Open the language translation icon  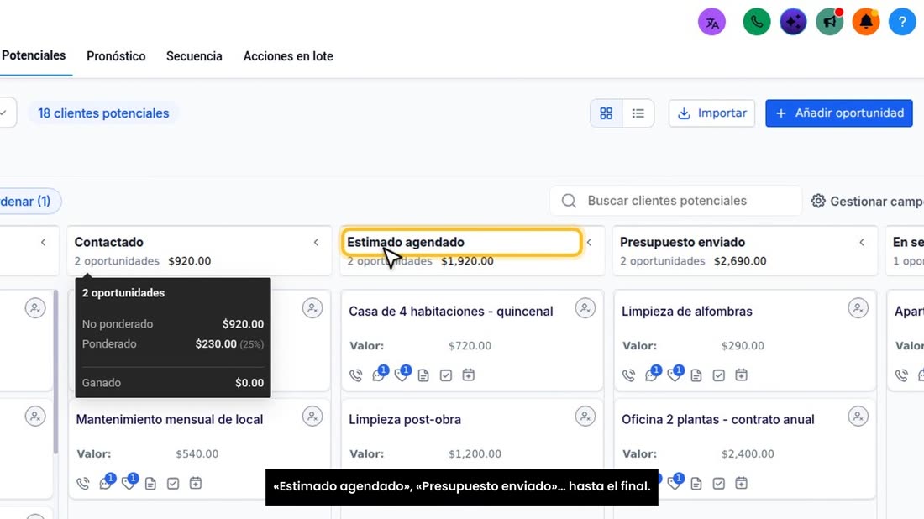[711, 23]
